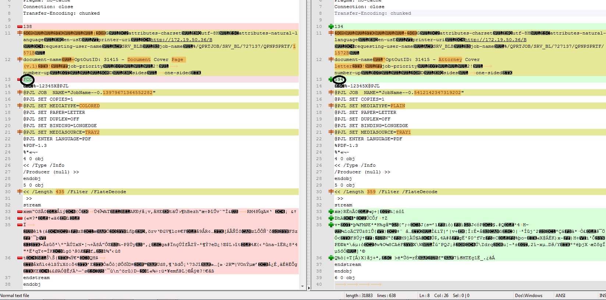Click the pane splitter arrow at bottom
The width and height of the screenshot is (606, 300).
tap(309, 288)
